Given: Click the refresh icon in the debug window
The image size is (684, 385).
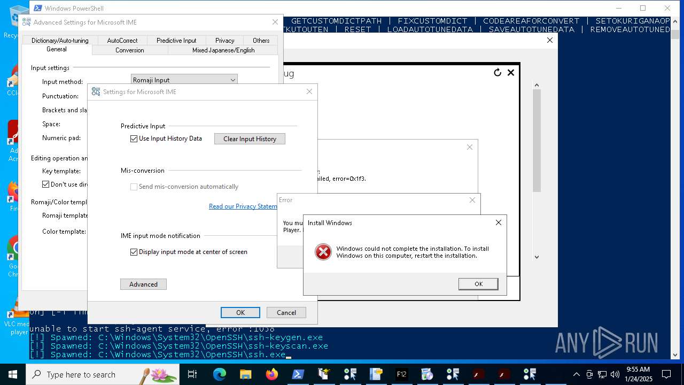Looking at the screenshot, I should [498, 72].
